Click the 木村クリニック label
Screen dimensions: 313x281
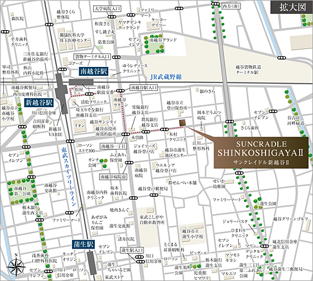click(177, 137)
